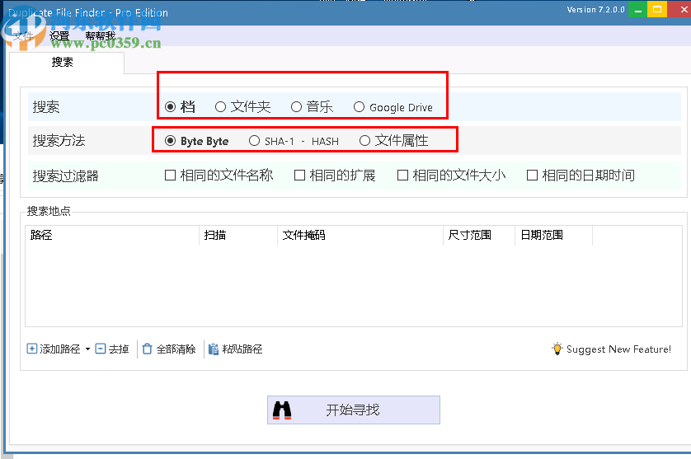Select the 文件夹 search radio button
691x459 pixels.
pos(220,106)
